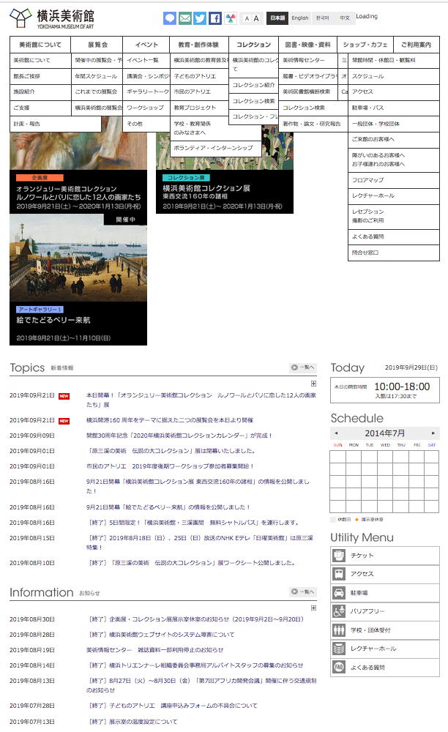Select ボランティア・インターンシップ submenu item

pyautogui.click(x=216, y=148)
